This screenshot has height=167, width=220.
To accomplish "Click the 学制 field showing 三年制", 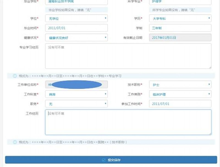I will coord(180,28).
